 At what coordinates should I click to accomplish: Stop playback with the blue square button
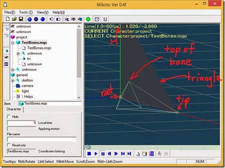(89, 154)
